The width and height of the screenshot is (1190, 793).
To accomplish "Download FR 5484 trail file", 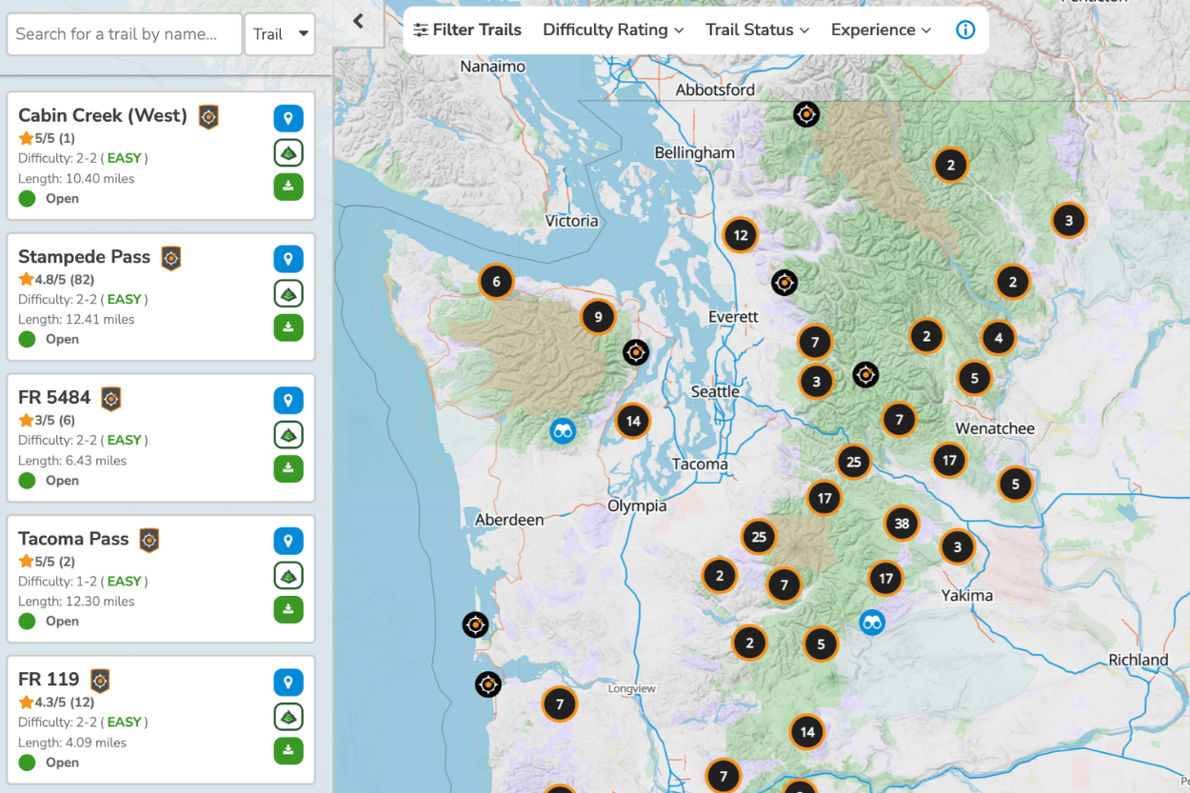I will 288,468.
